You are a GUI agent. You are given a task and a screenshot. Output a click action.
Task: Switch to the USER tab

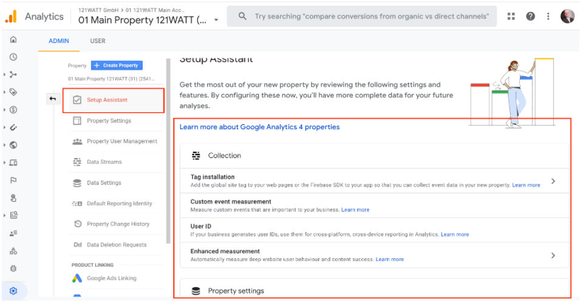[x=98, y=41]
